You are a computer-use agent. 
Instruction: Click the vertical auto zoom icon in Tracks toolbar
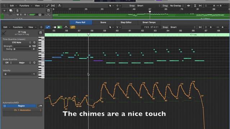(195, 6)
